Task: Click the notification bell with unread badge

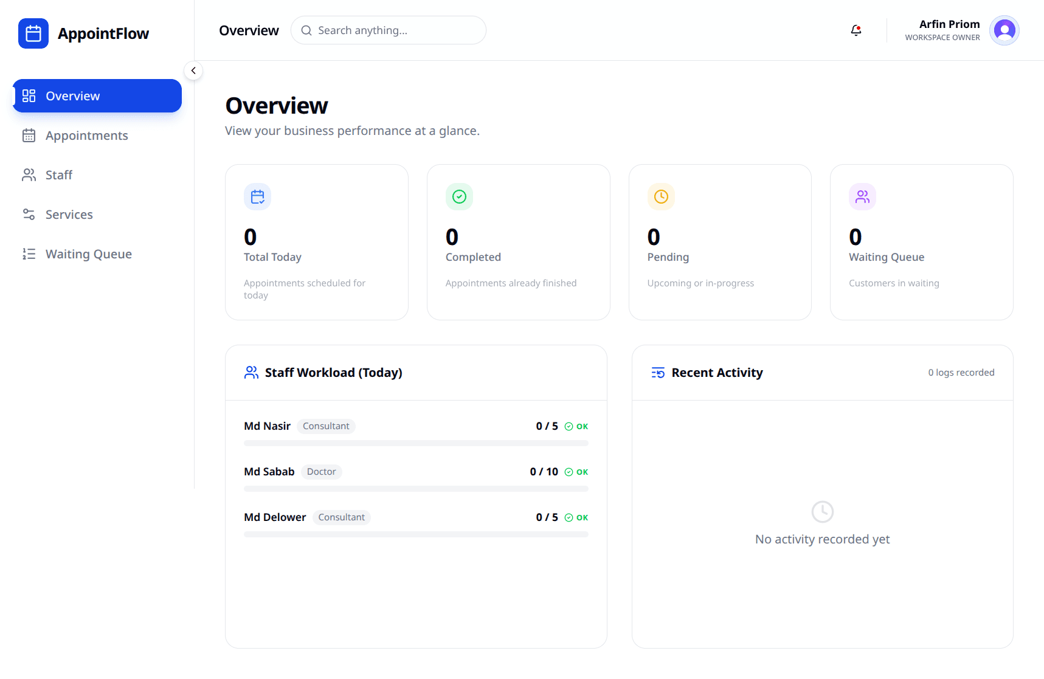Action: 856,30
